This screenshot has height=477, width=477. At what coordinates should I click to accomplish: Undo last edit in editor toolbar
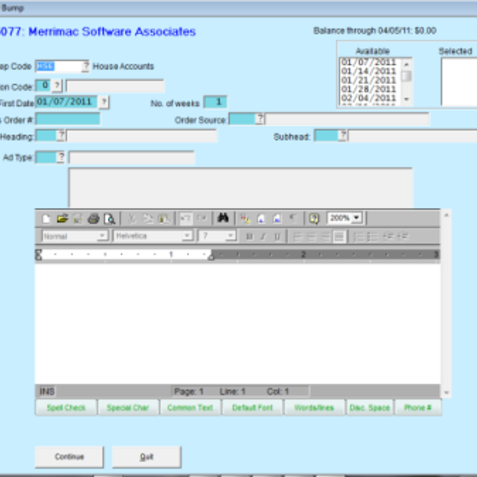click(x=185, y=219)
